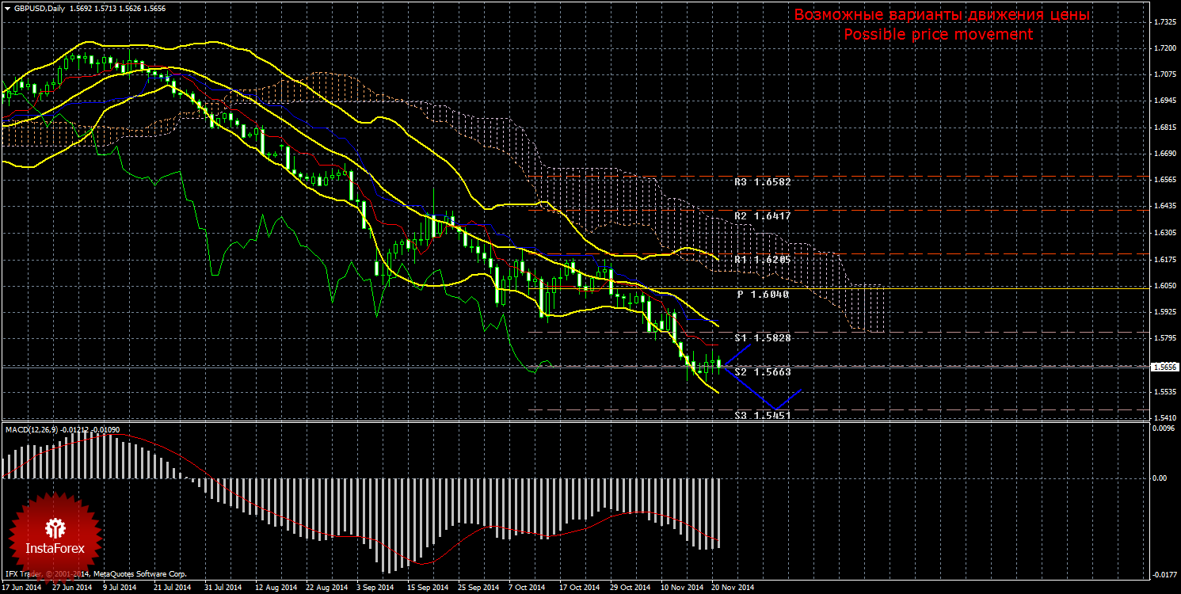
Task: Click the '20 Nov 2014' date on time axis
Action: (732, 588)
